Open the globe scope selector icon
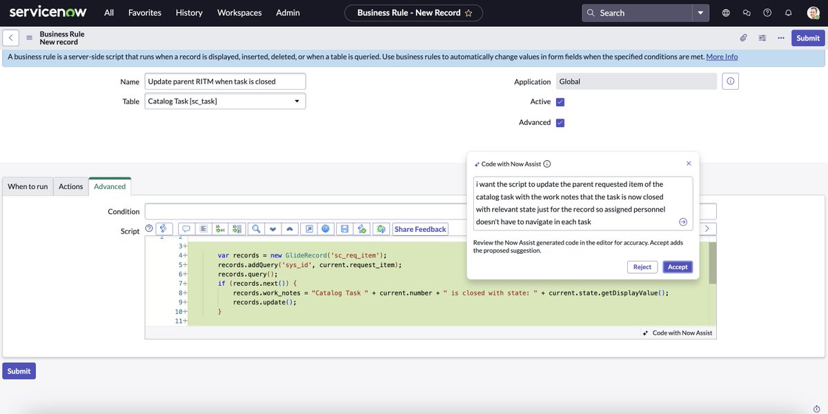The width and height of the screenshot is (828, 414). pyautogui.click(x=726, y=12)
